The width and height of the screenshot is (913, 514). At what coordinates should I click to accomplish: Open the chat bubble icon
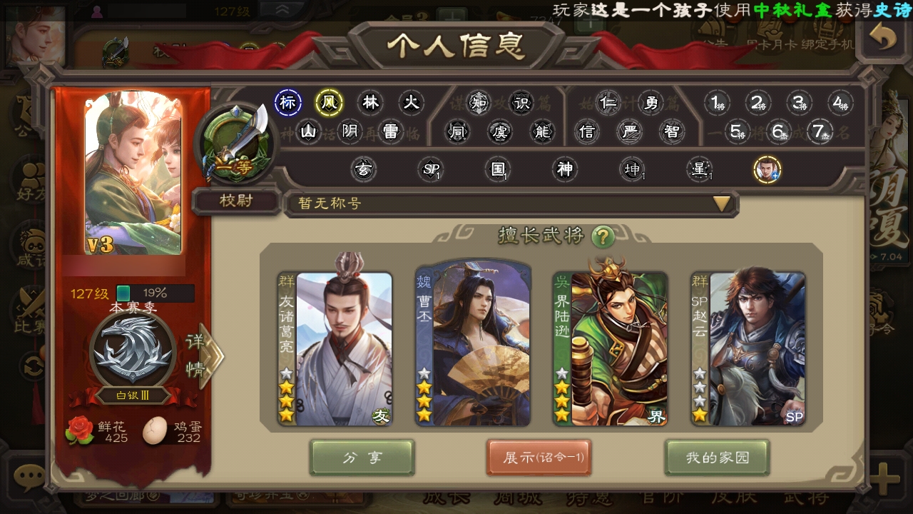point(30,475)
